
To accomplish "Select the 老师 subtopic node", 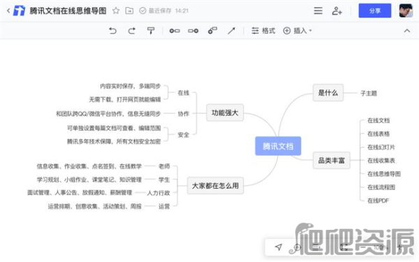I will pyautogui.click(x=164, y=166).
